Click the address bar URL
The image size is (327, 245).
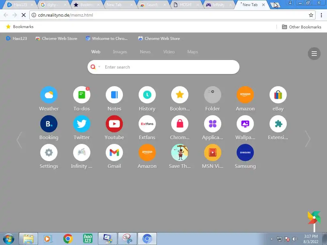pyautogui.click(x=65, y=15)
